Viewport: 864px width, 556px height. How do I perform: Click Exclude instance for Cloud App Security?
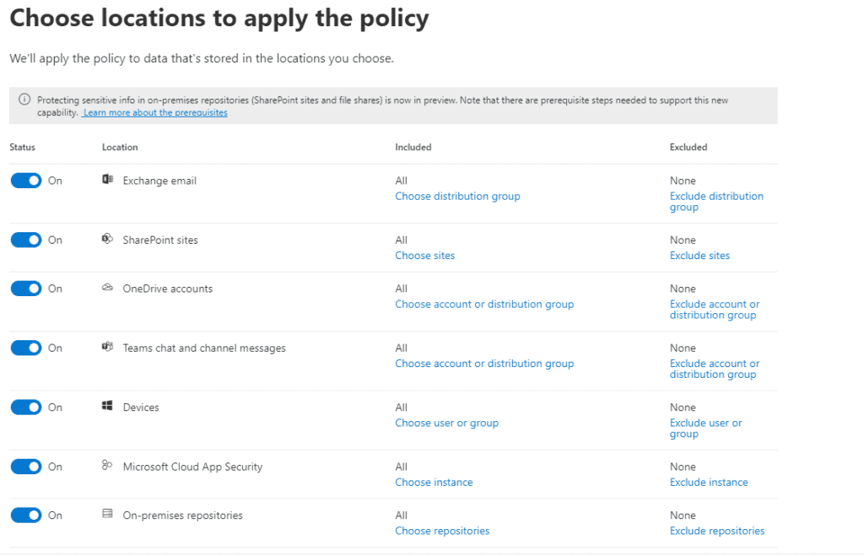709,483
